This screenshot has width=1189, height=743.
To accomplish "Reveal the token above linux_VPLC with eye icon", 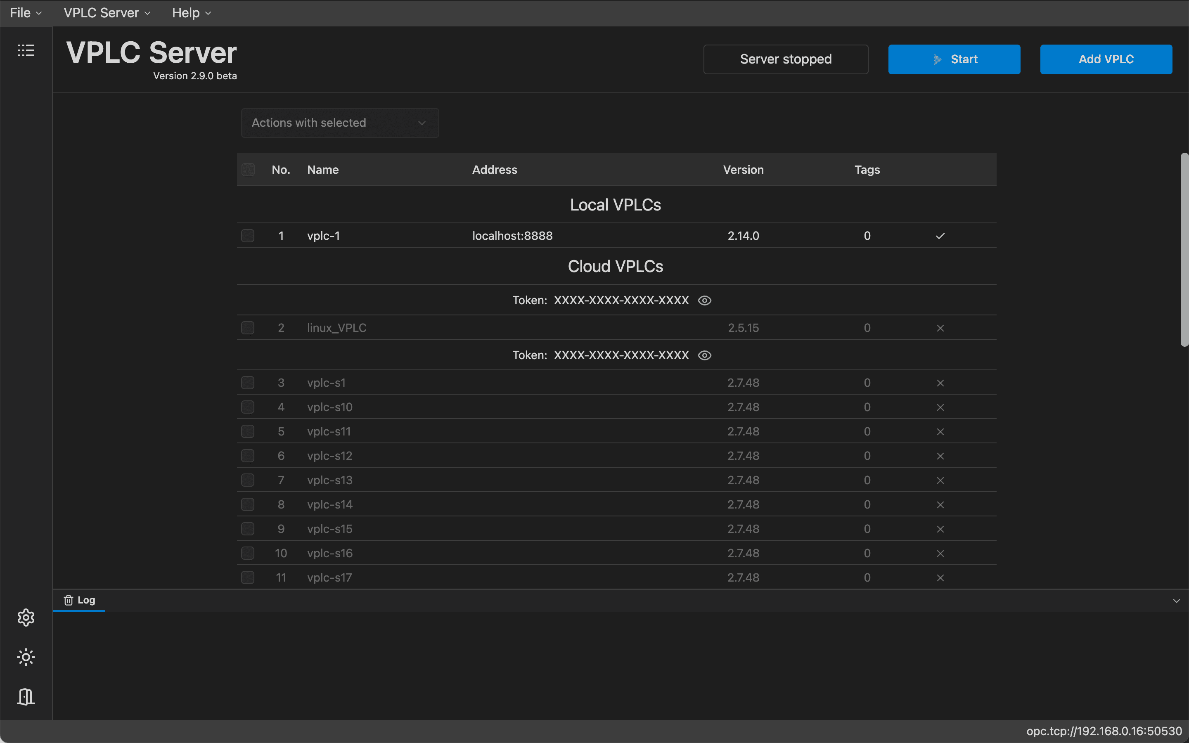I will coord(705,300).
